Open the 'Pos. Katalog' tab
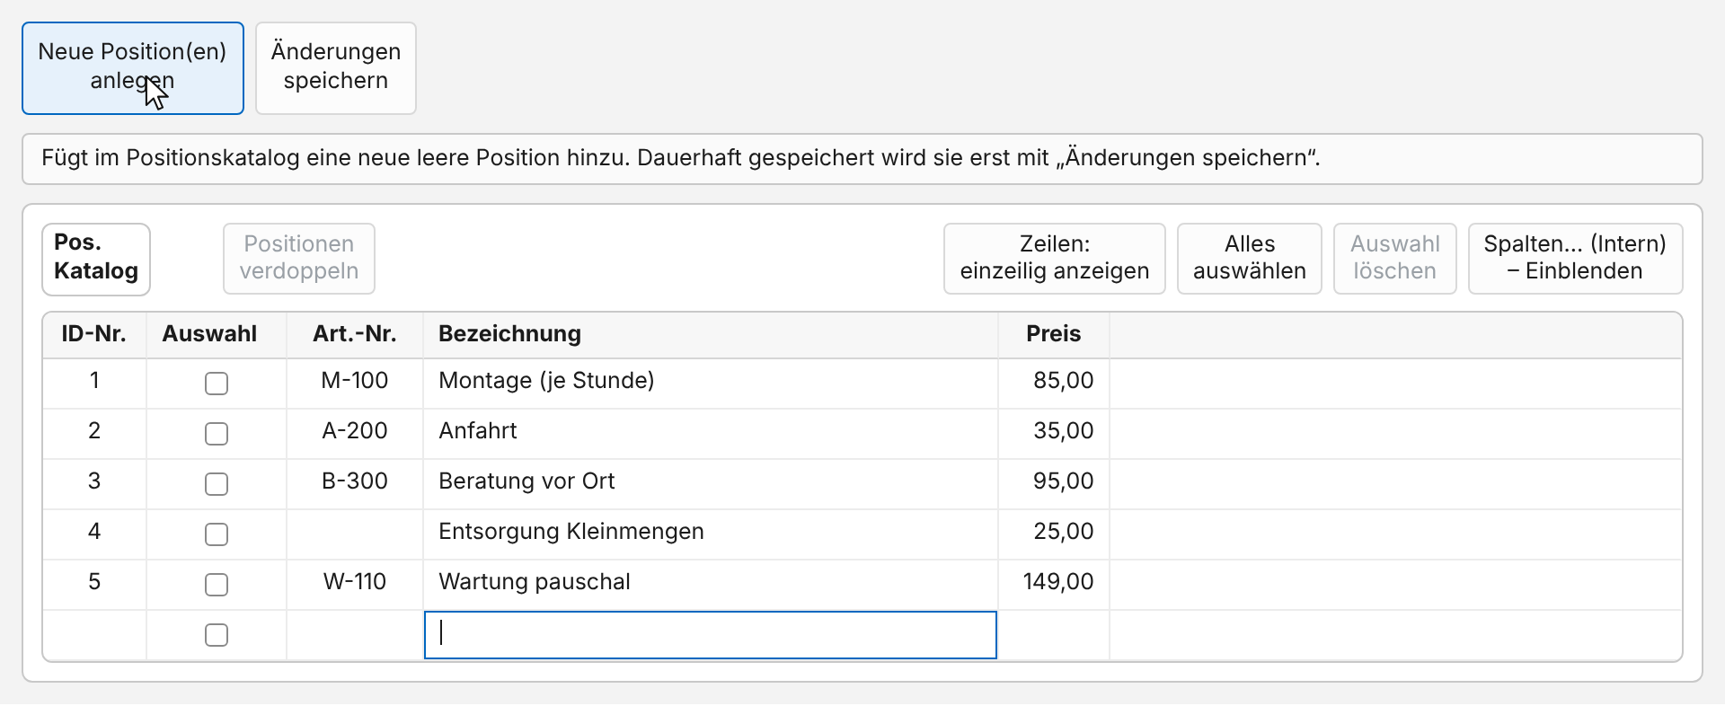This screenshot has width=1725, height=706. click(96, 259)
